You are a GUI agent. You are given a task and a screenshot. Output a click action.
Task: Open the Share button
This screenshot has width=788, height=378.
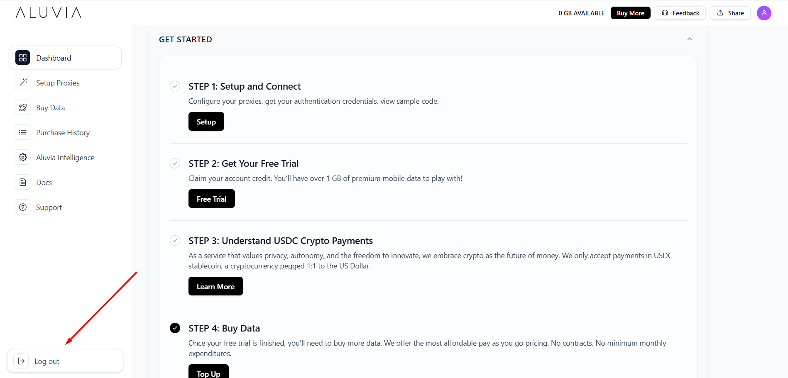[x=730, y=13]
